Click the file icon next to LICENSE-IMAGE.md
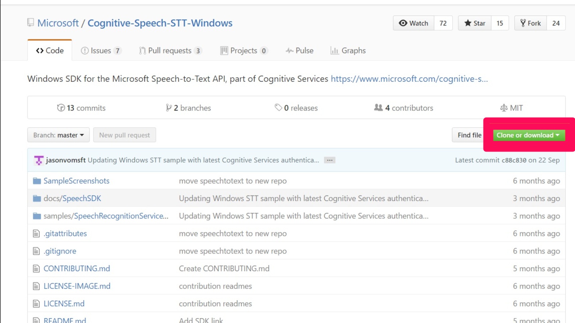The image size is (575, 323). [36, 286]
